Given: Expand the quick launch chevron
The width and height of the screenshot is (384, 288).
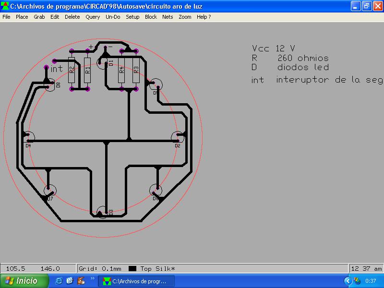Looking at the screenshot, I should click(92, 278).
